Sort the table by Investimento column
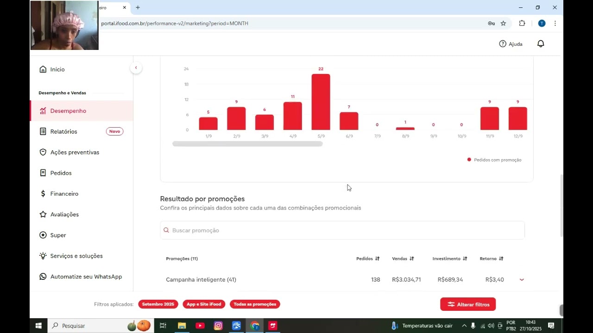593x333 pixels. pos(450,259)
